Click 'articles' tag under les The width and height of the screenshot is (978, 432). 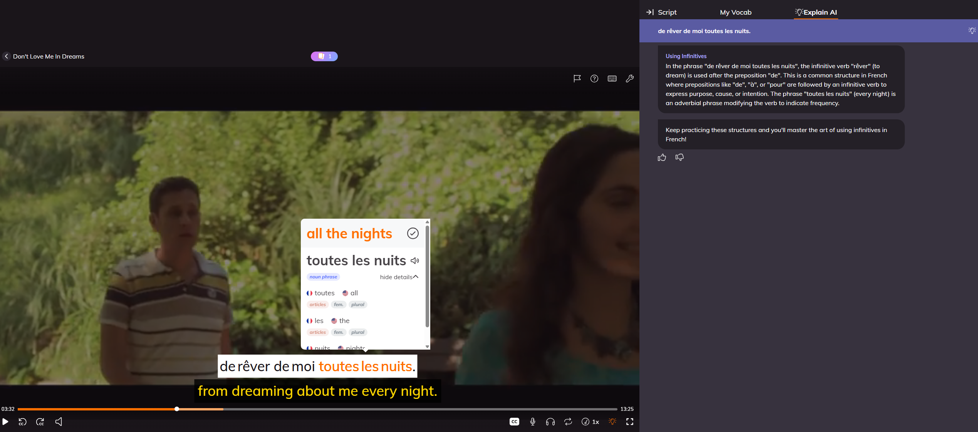click(318, 332)
